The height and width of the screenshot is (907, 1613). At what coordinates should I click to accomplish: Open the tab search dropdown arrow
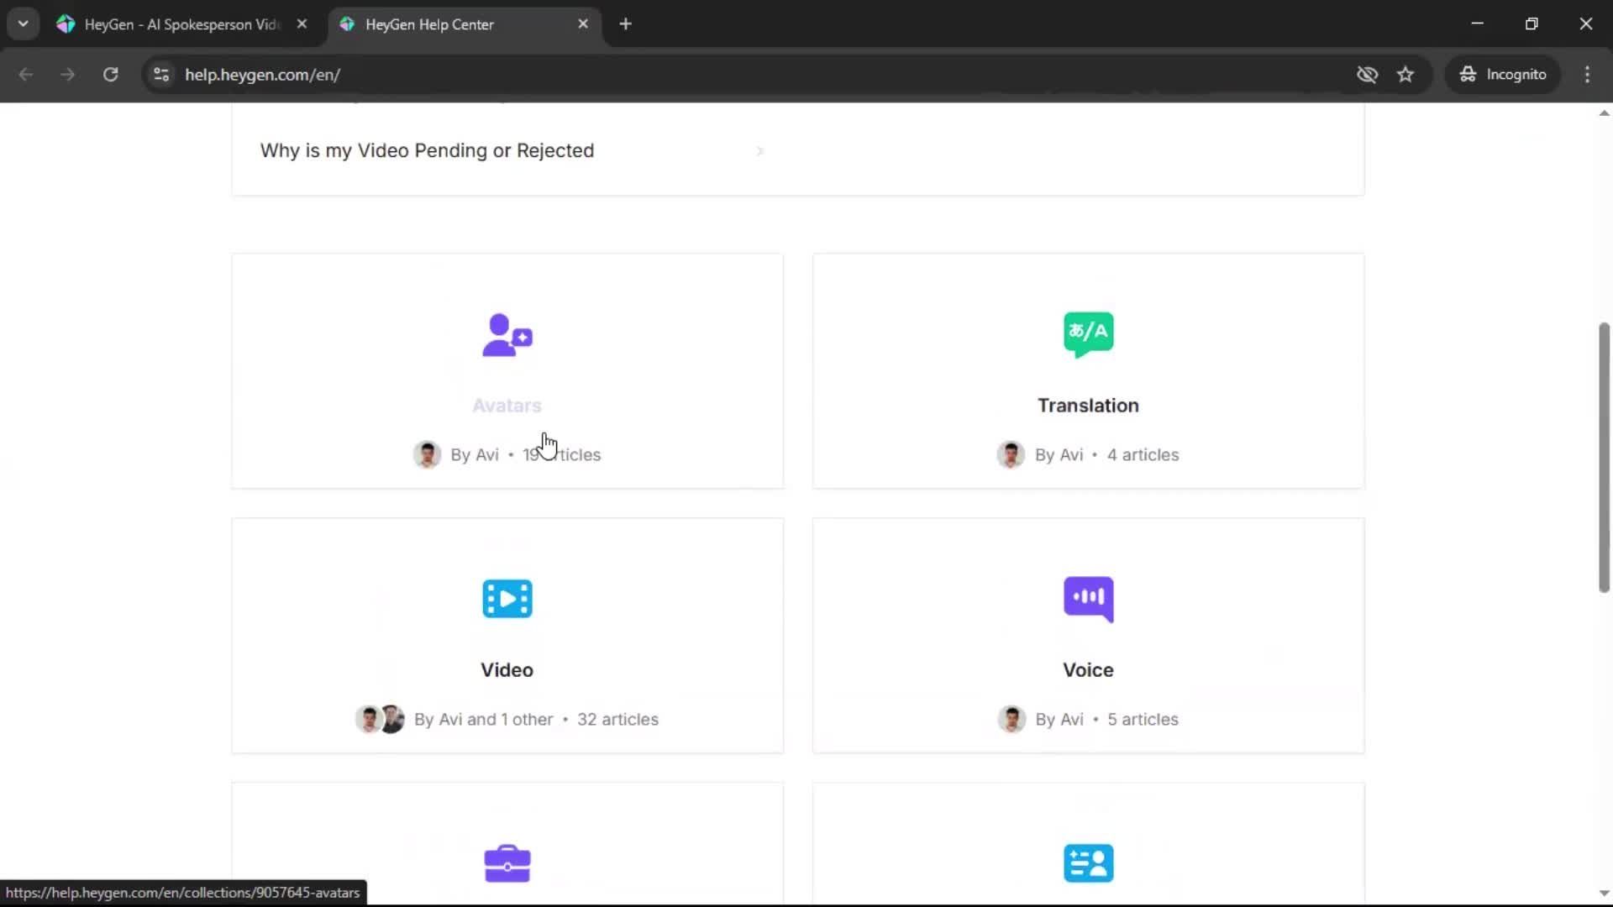(23, 24)
